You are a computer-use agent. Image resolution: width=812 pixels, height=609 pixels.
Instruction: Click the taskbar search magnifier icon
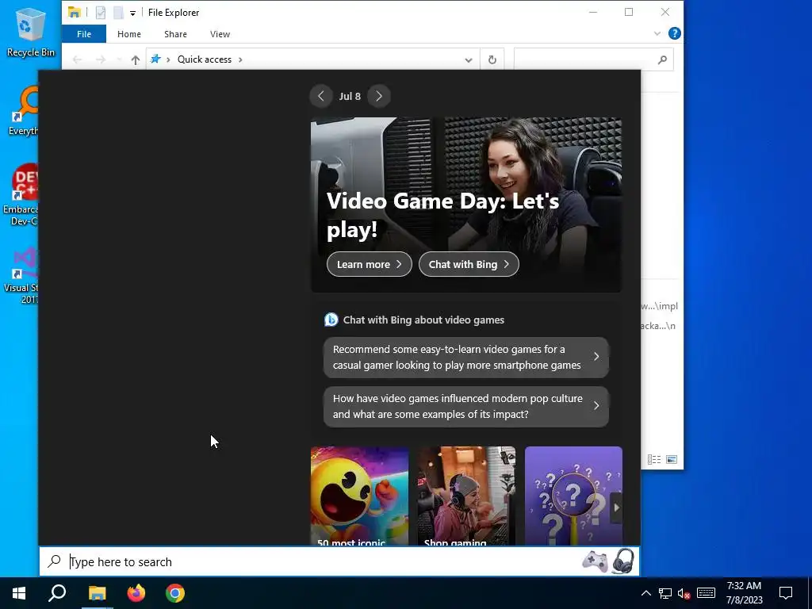(57, 593)
